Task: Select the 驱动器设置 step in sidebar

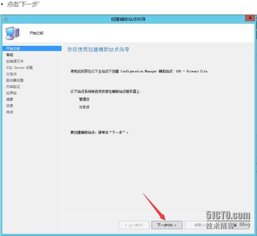Action: [15, 80]
